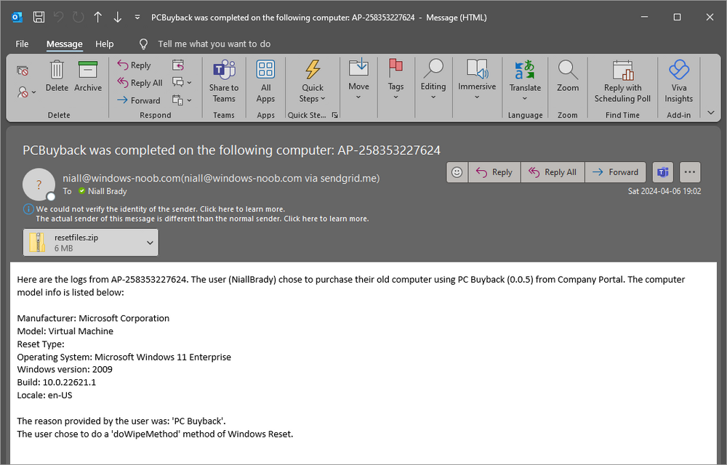
Task: Click the Reply with Meeting icon
Action: pyautogui.click(x=178, y=65)
